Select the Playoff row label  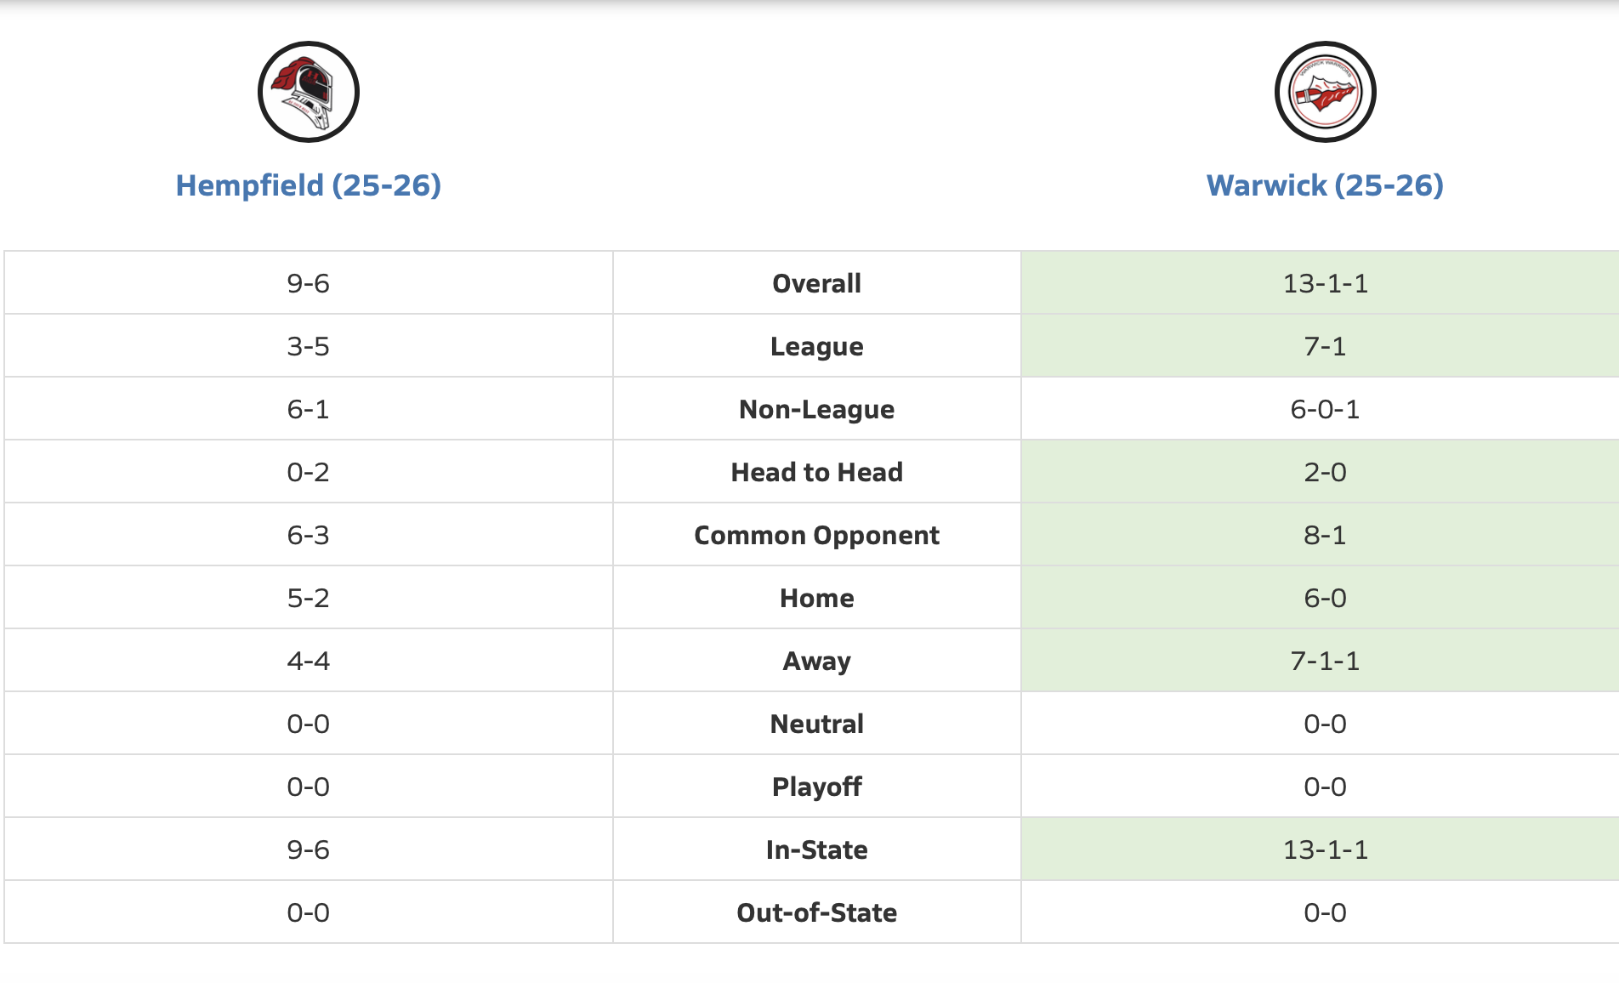click(x=816, y=787)
